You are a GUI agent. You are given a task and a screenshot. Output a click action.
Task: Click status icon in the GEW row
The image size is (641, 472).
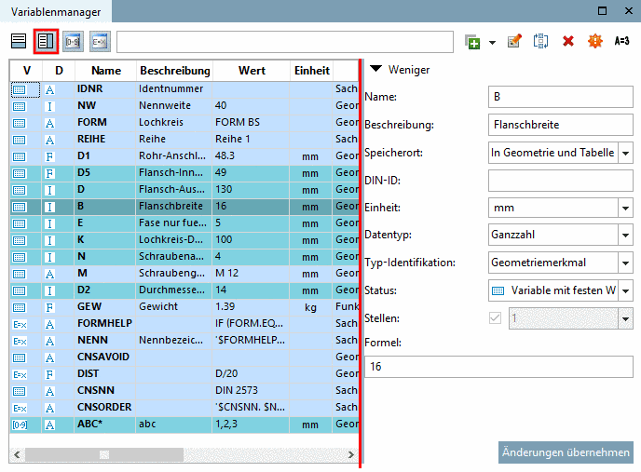tap(19, 307)
